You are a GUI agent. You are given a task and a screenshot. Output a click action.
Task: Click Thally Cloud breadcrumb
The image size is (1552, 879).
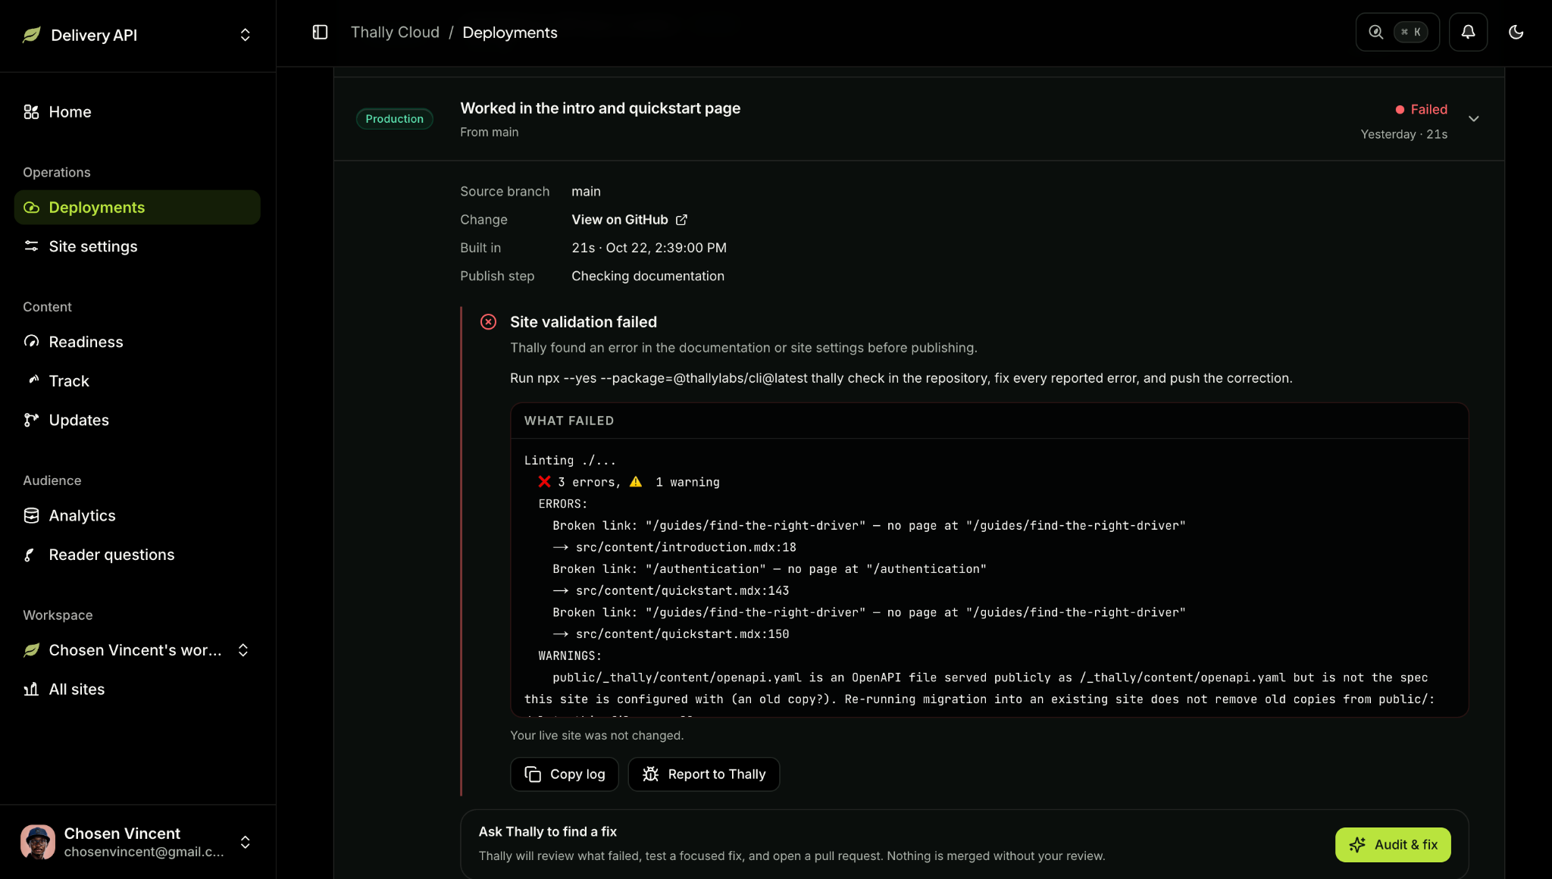click(x=395, y=33)
